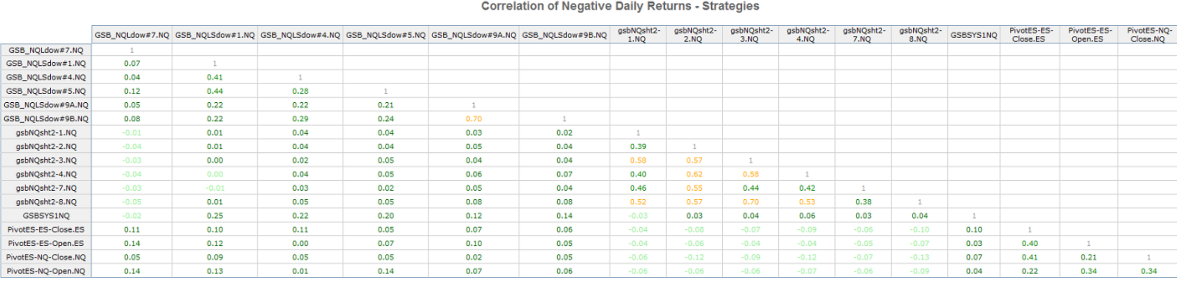Select the GSB_NQLdow#7.NQ row label
This screenshot has height=282, width=1177.
tap(46, 50)
